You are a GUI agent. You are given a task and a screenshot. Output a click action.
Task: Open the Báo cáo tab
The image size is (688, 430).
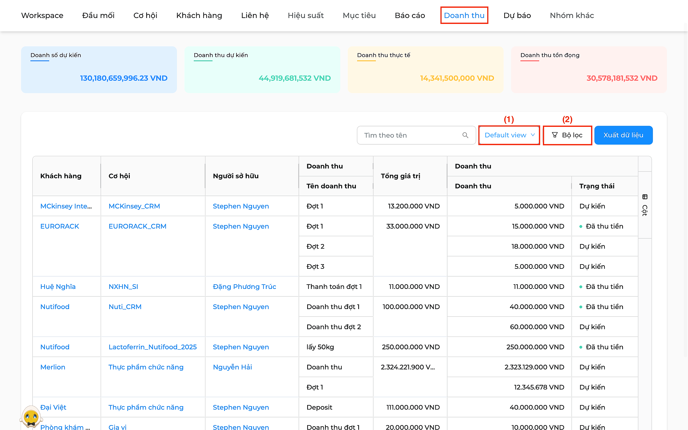pyautogui.click(x=410, y=15)
